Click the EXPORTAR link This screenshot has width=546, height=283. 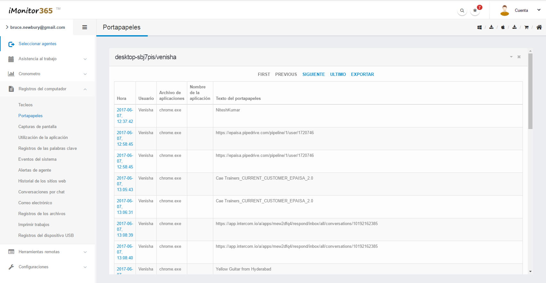point(362,74)
